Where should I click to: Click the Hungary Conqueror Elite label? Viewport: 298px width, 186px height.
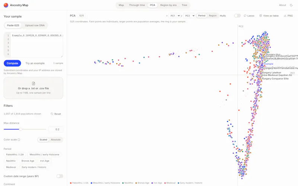(x=275, y=78)
